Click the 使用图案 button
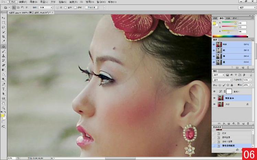The height and width of the screenshot is (160, 257). [91, 8]
